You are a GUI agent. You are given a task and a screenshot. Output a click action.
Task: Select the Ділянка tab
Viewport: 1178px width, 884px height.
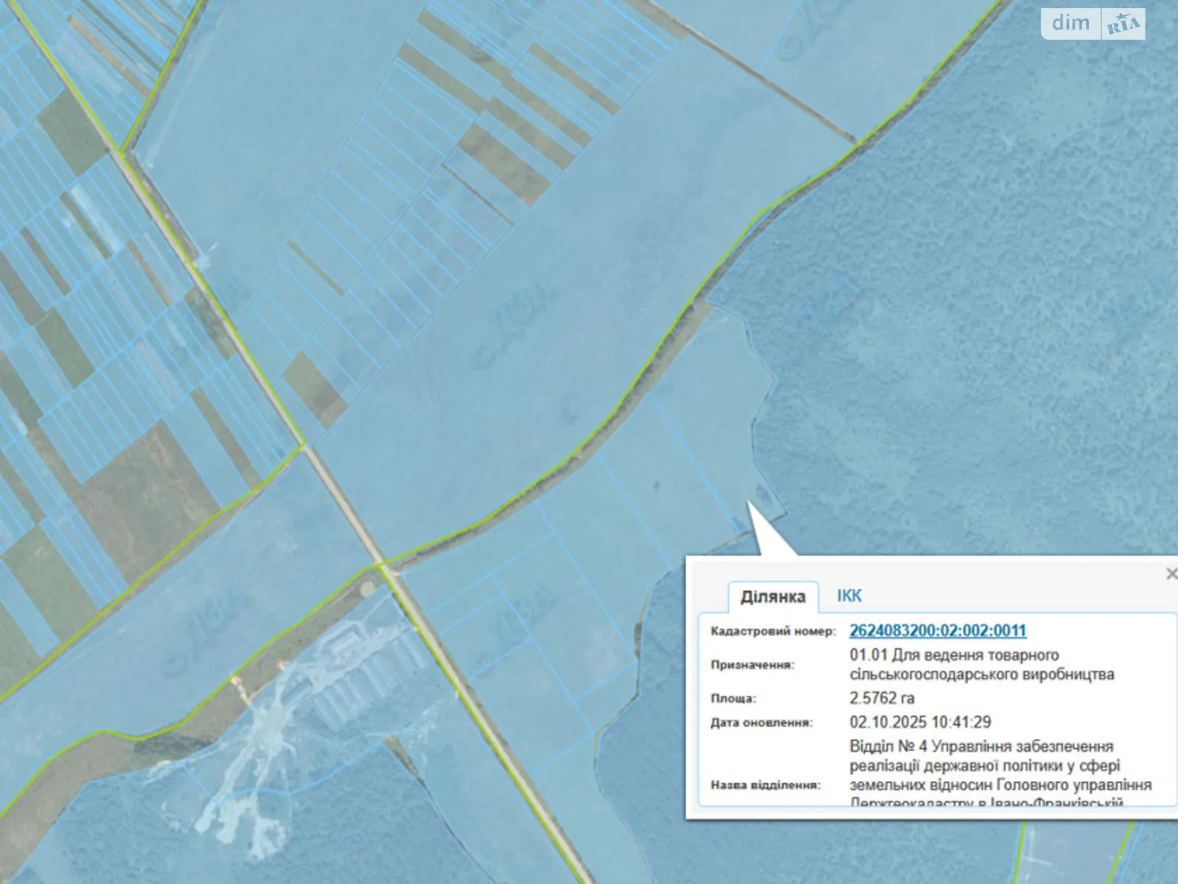pos(772,597)
